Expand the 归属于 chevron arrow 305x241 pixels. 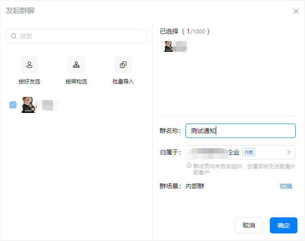[x=289, y=152]
